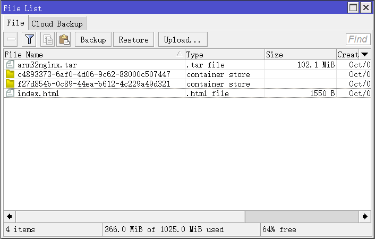The image size is (375, 239).
Task: Click the Upload... button
Action: 182,40
